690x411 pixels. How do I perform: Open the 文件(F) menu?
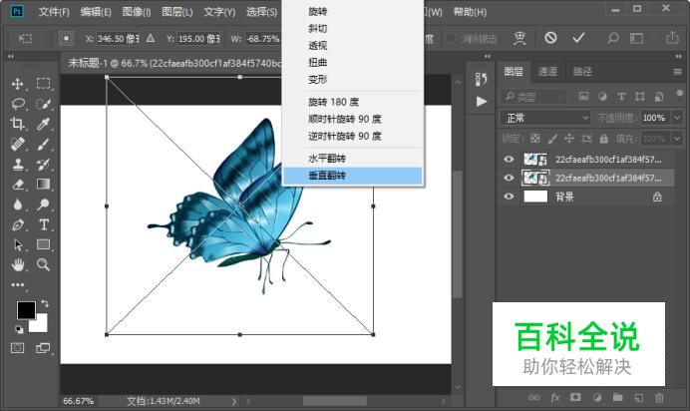(x=54, y=12)
